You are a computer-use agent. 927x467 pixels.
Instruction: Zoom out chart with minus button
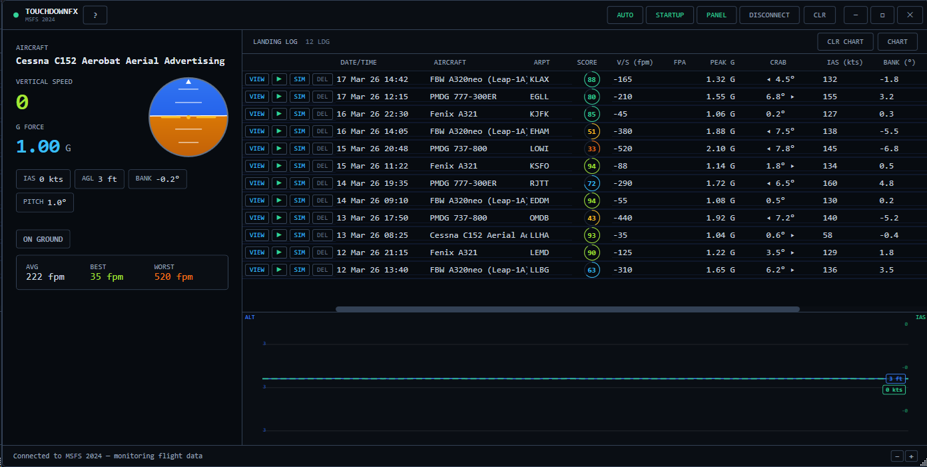pos(897,456)
